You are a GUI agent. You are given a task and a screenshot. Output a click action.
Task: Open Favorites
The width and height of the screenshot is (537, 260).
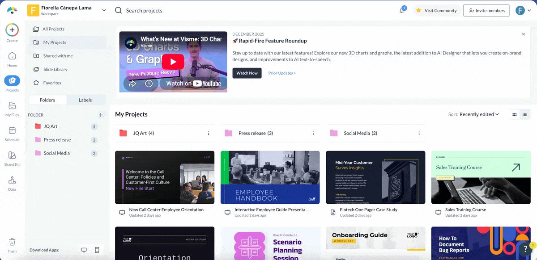point(68,83)
